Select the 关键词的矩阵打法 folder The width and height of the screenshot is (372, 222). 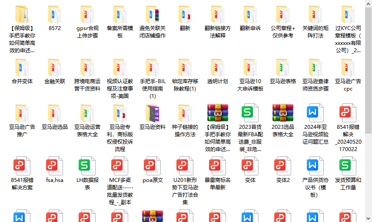click(x=316, y=15)
